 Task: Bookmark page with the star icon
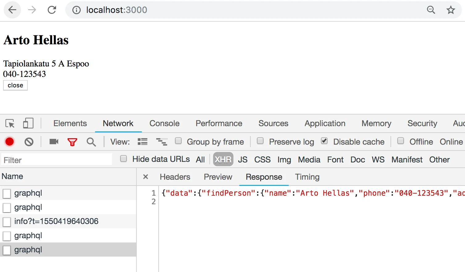pos(451,10)
